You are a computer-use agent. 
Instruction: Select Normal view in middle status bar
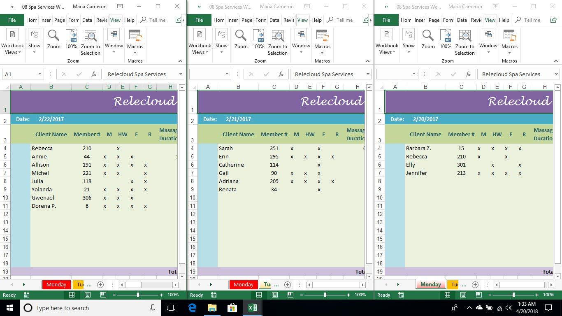point(259,295)
